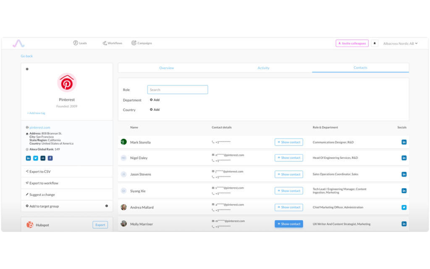This screenshot has width=430, height=269.
Task: Select the Contacts tab
Action: coord(360,68)
